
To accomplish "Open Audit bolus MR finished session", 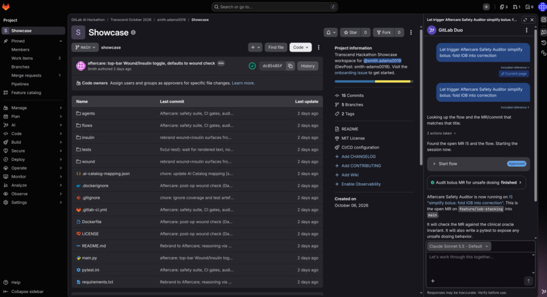I will pos(476,182).
